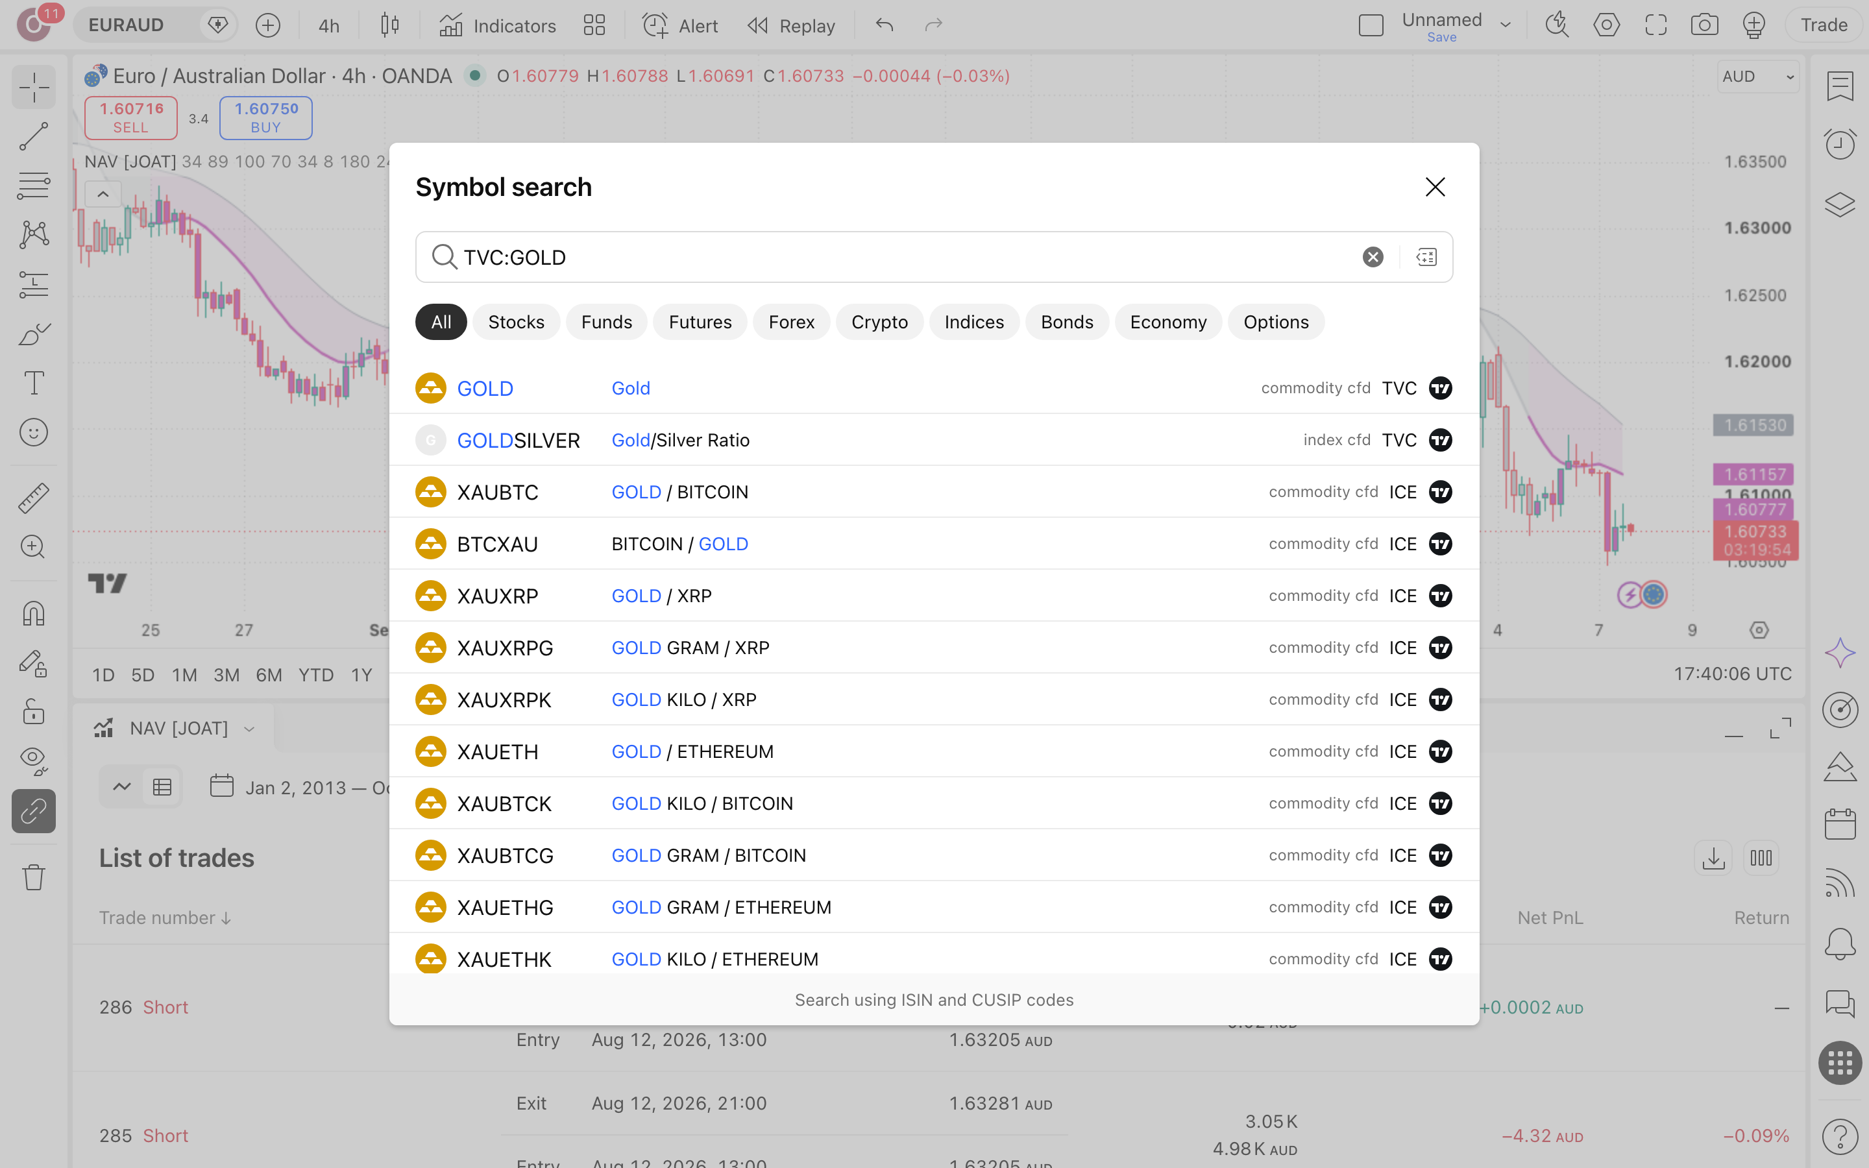Viewport: 1869px width, 1168px height.
Task: Open the candlestick chart type menu
Action: (390, 25)
